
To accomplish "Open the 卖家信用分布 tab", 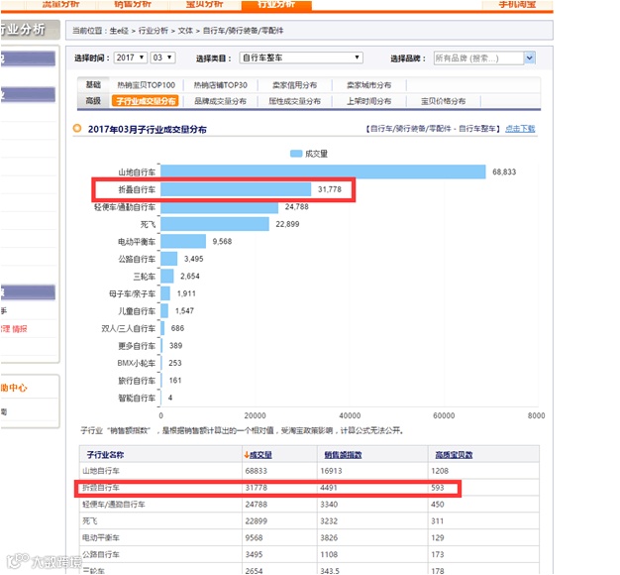I will 294,85.
